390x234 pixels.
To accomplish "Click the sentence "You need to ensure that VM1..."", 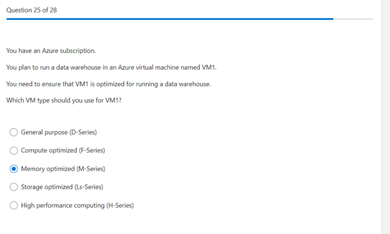I will click(x=109, y=84).
